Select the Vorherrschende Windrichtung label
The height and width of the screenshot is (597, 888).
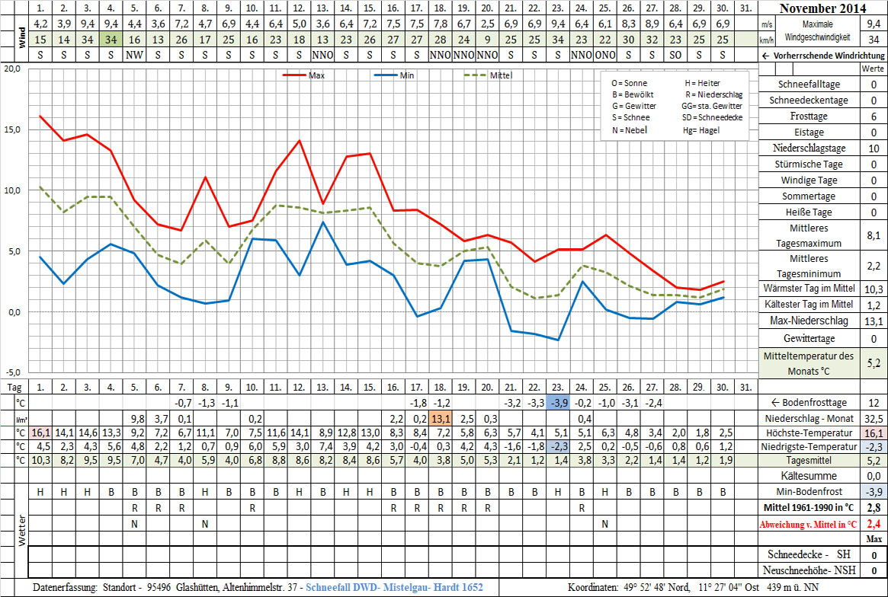(x=822, y=56)
